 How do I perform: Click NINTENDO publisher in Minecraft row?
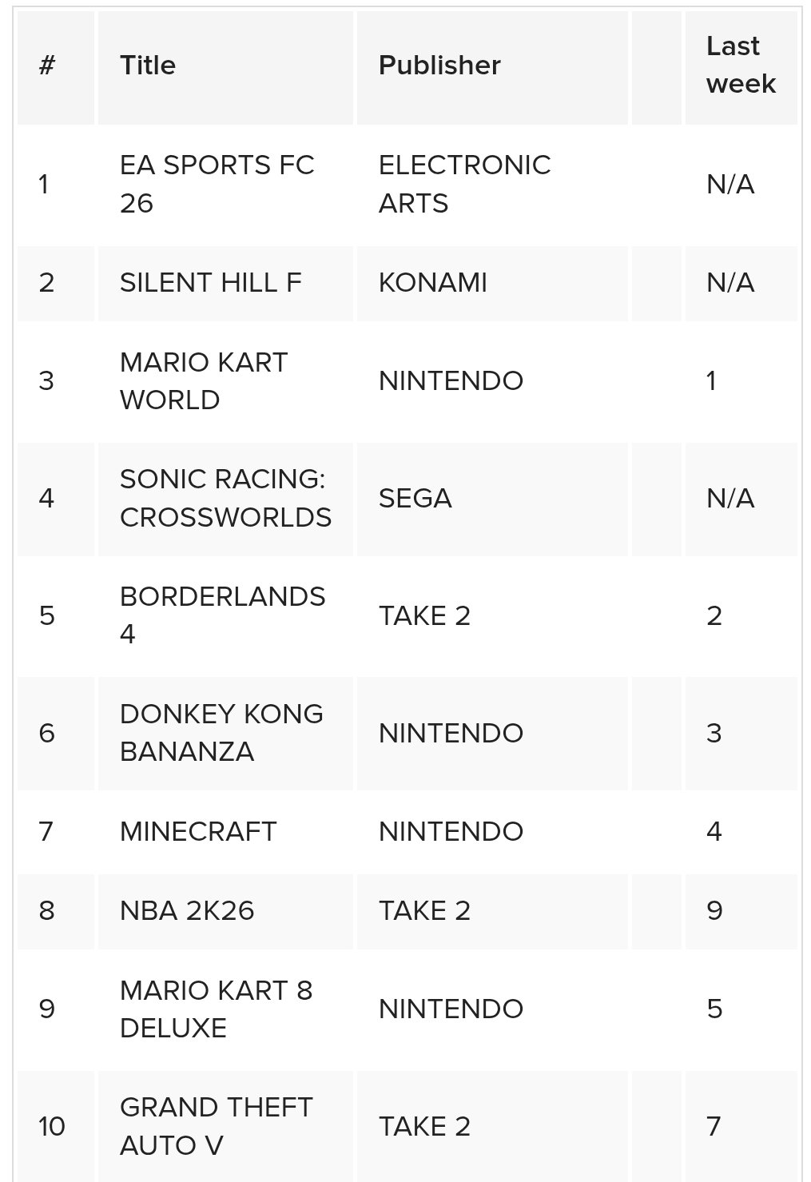451,832
